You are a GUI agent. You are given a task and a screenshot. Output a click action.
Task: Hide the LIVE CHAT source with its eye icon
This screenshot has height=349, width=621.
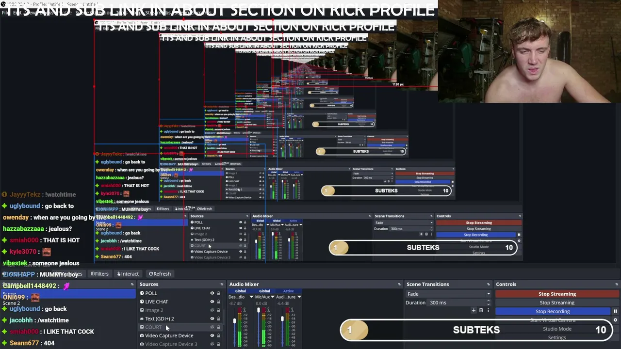pyautogui.click(x=212, y=301)
